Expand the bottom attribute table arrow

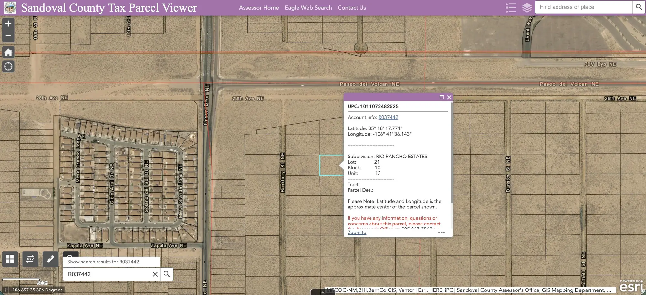tap(323, 292)
